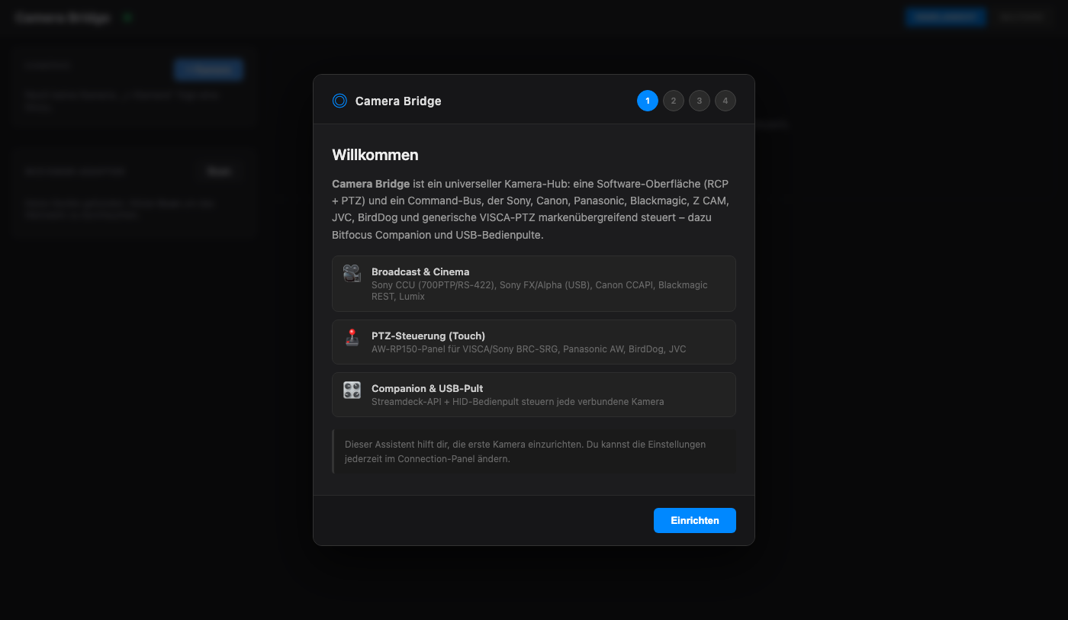Go to wizard step 1 indicator

(x=648, y=101)
